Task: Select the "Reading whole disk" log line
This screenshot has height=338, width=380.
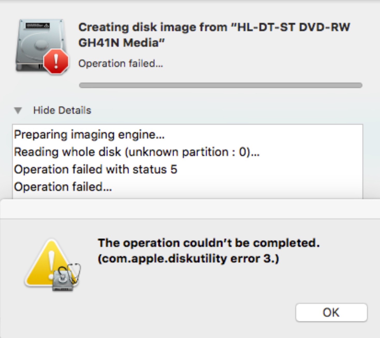Action: [x=137, y=152]
